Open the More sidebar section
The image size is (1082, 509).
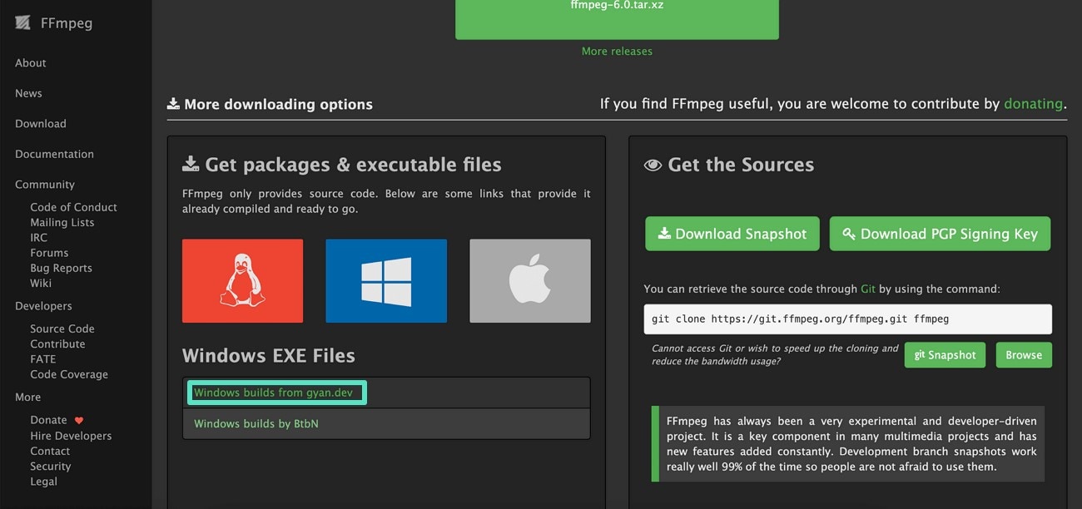(x=27, y=397)
